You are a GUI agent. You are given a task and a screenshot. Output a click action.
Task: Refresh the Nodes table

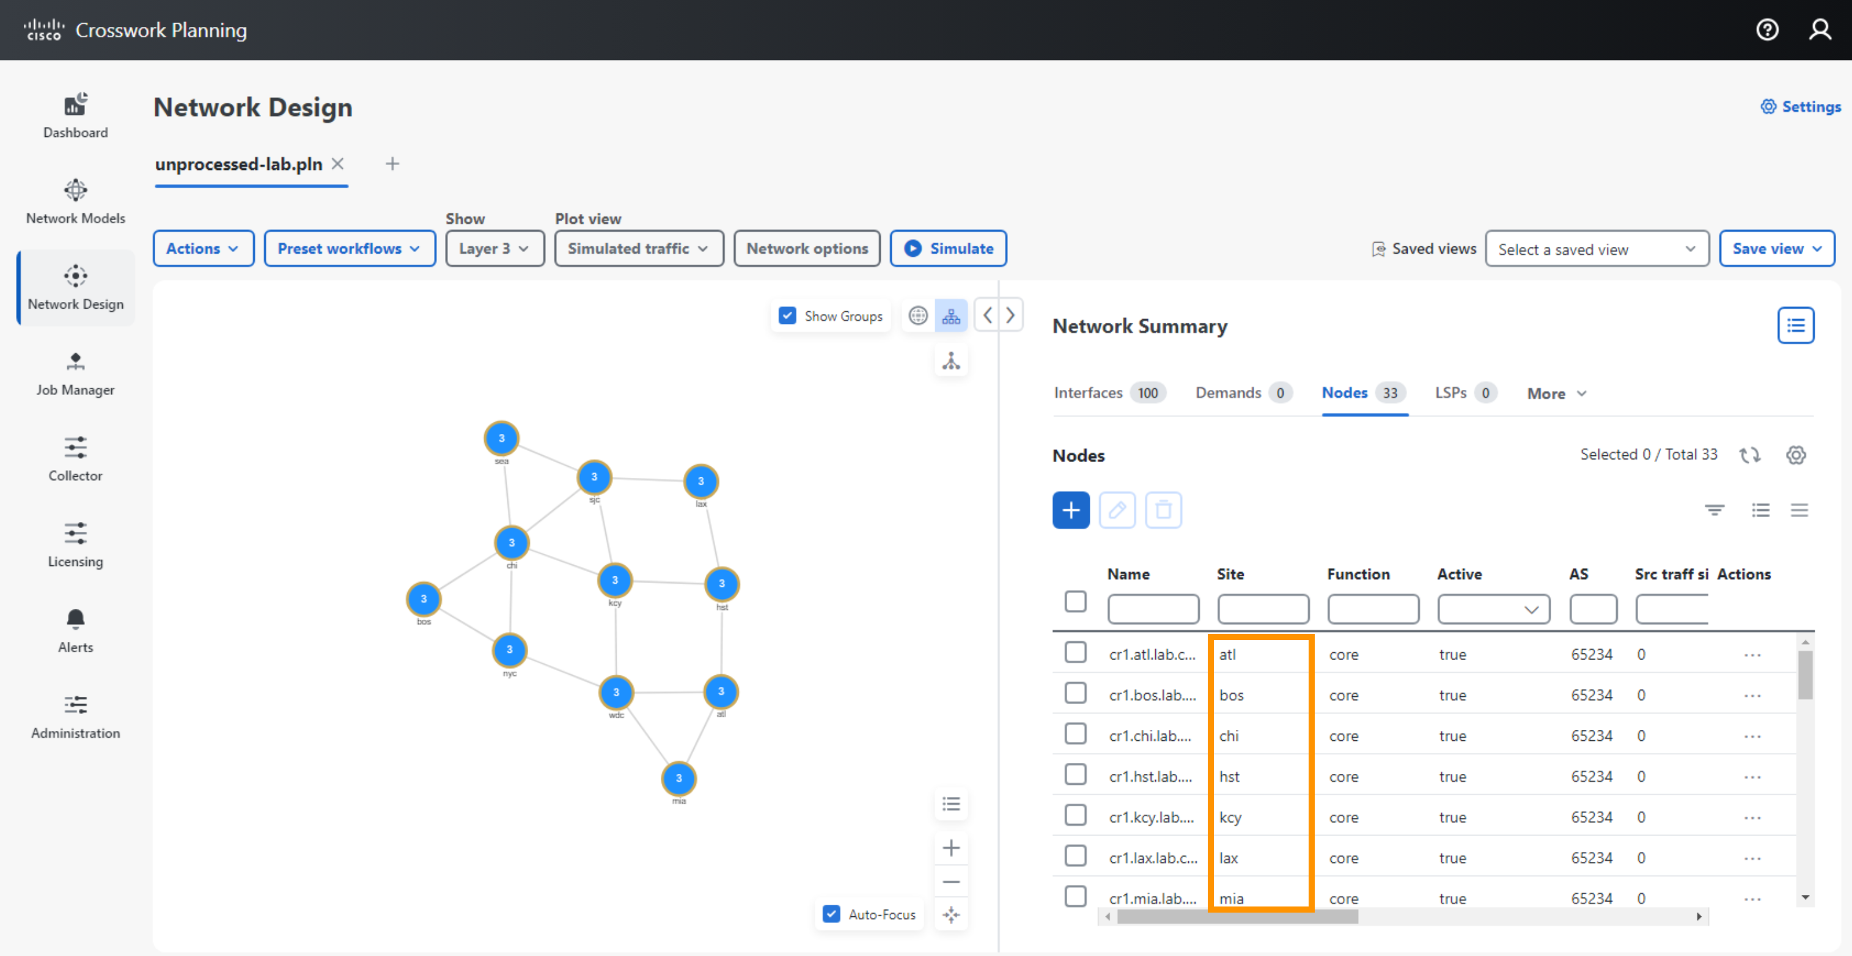click(x=1749, y=455)
